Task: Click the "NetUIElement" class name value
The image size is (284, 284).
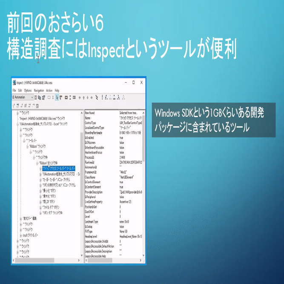Action: (126, 177)
